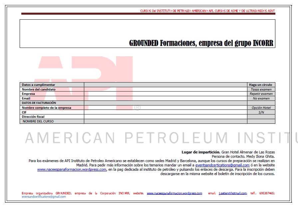Viewport: 298px width, 208px height.
Task: Click the 'CIF' entry field
Action: (165, 112)
